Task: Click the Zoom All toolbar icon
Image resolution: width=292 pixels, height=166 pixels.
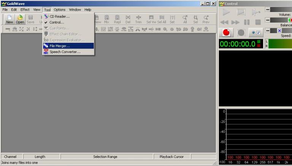Action: (185, 19)
